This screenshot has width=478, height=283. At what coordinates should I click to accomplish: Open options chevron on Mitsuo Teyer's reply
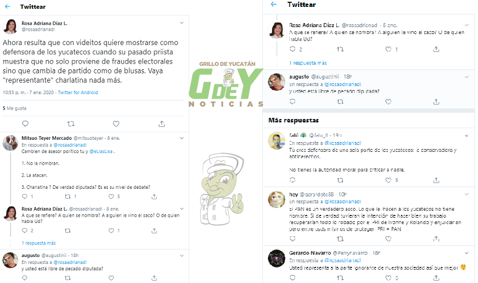[x=182, y=138]
